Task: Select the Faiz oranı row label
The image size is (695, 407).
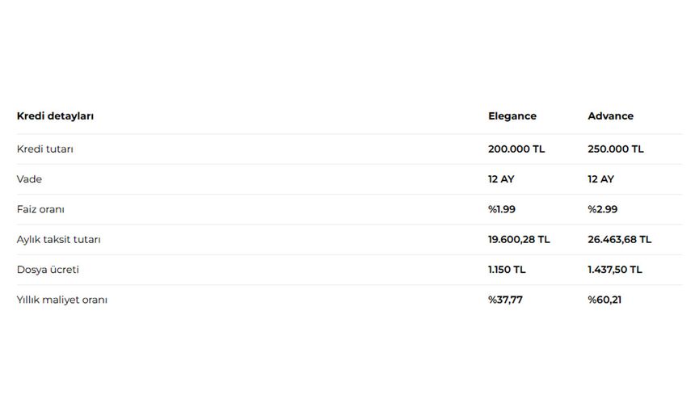Action: tap(40, 209)
